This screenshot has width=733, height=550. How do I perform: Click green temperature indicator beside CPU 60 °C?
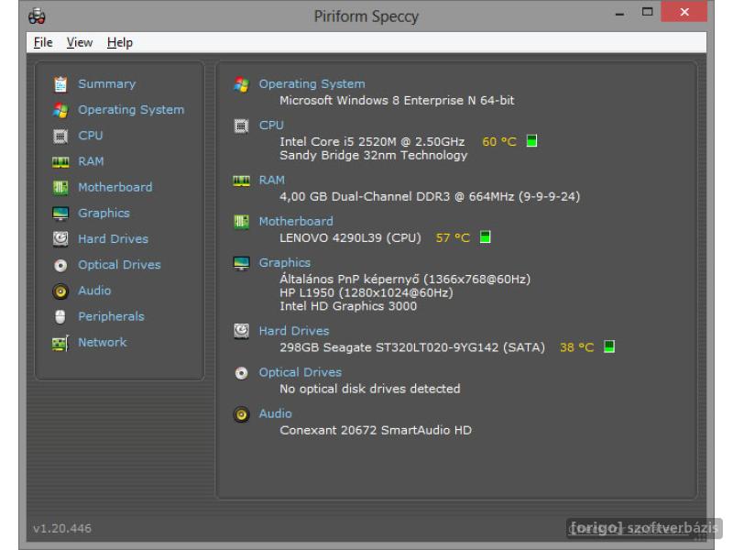531,141
